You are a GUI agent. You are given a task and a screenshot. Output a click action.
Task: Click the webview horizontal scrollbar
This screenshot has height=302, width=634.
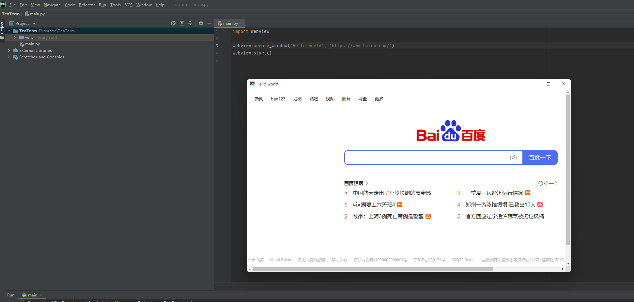click(x=372, y=269)
